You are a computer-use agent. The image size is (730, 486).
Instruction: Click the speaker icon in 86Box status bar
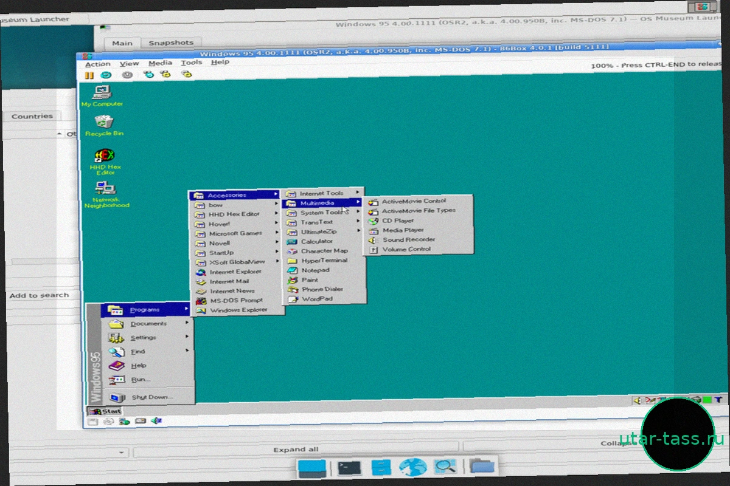(156, 420)
